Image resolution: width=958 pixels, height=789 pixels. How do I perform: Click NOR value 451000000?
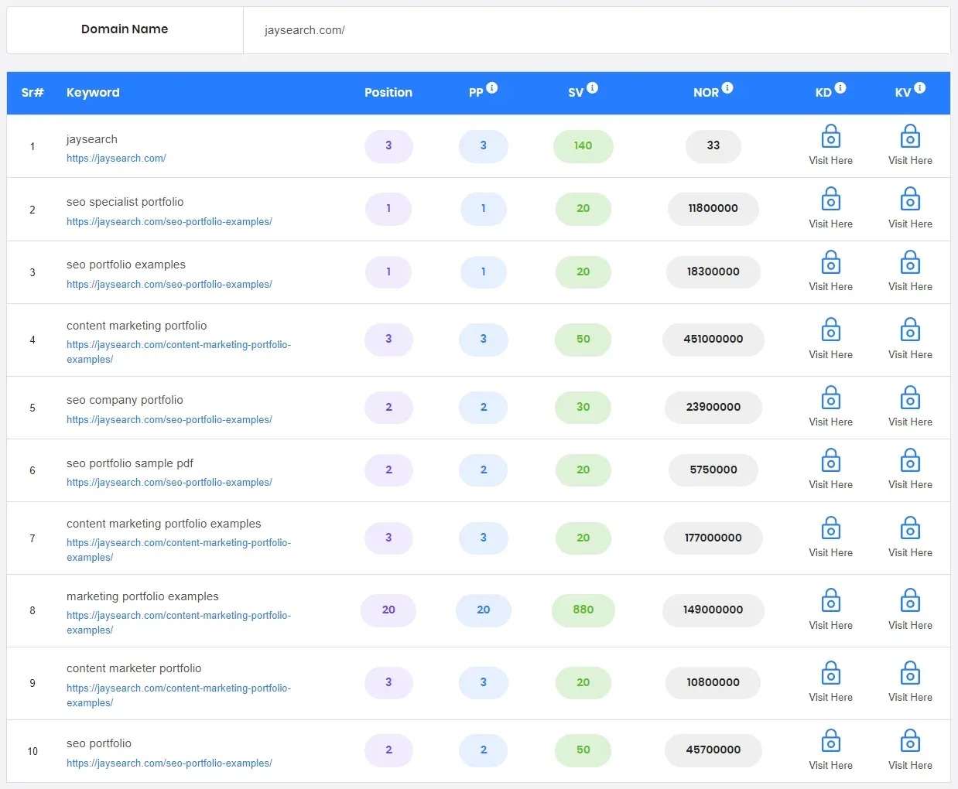pos(713,339)
